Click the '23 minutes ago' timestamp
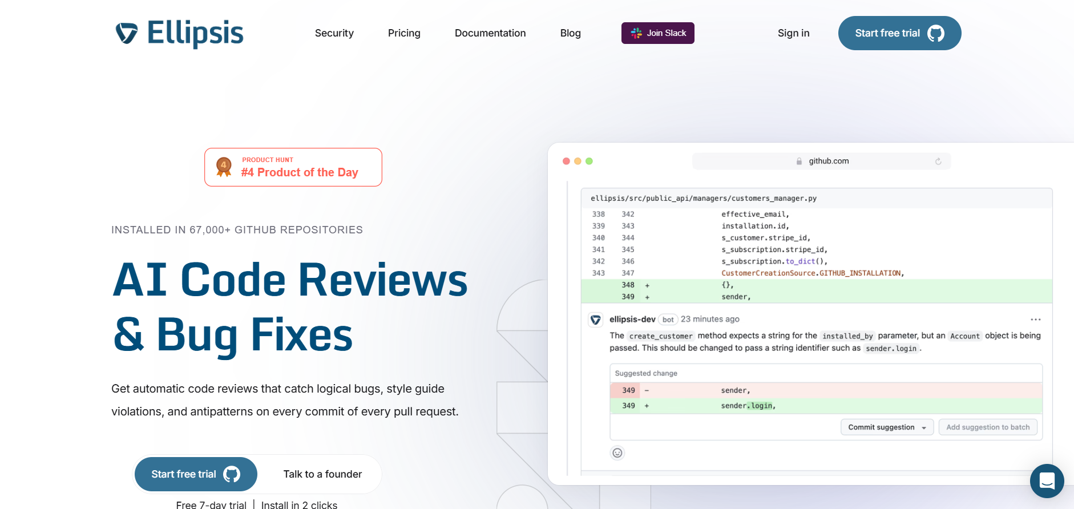 710,319
